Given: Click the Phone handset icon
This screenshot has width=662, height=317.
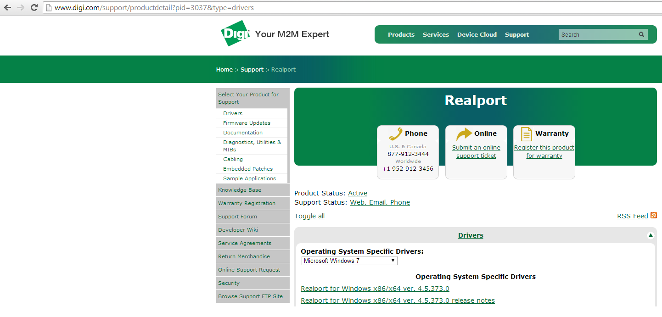Looking at the screenshot, I should tap(395, 133).
